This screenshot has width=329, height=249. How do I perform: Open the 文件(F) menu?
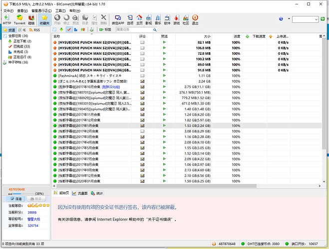[x=8, y=10]
